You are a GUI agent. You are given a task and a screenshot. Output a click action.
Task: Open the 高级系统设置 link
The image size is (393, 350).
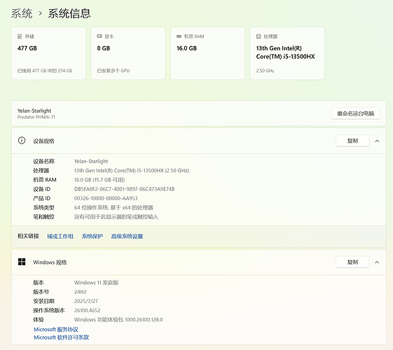(x=127, y=236)
